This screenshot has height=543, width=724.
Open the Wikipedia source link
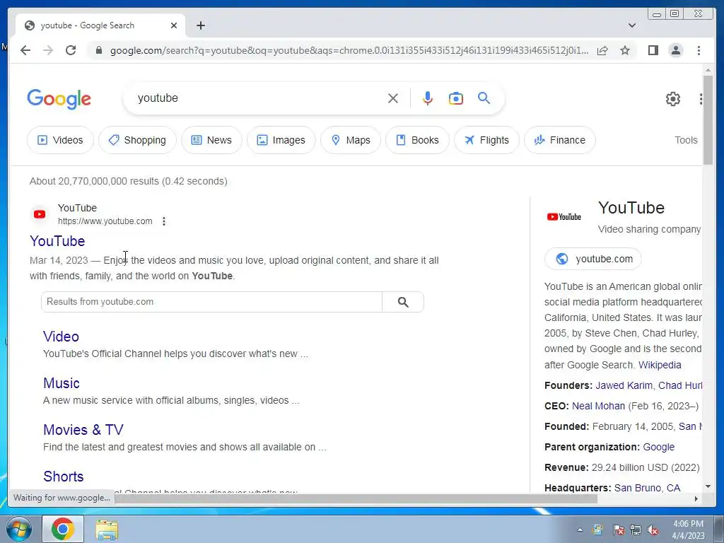point(660,365)
